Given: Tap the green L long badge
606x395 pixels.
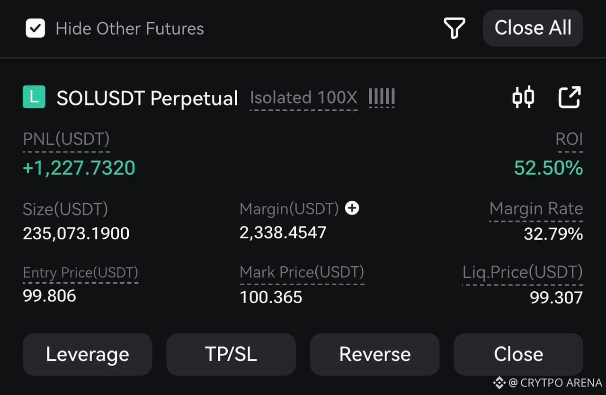Looking at the screenshot, I should 34,97.
